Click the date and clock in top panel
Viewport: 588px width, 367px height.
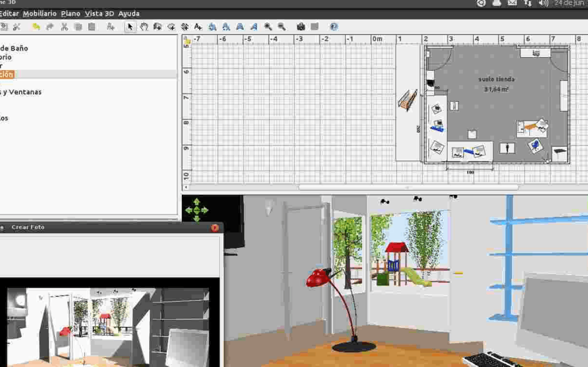pyautogui.click(x=571, y=3)
